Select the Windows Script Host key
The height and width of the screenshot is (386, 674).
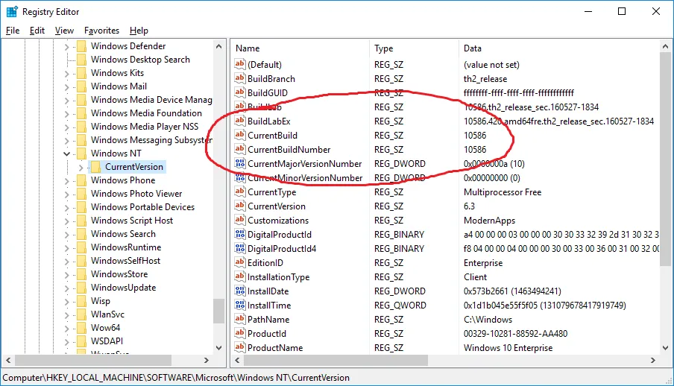tap(131, 221)
